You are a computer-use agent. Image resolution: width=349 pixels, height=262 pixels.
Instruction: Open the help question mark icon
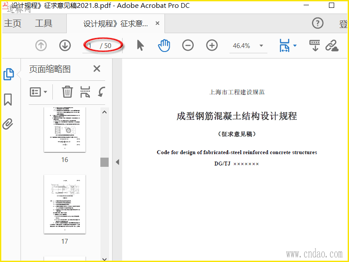(x=318, y=23)
